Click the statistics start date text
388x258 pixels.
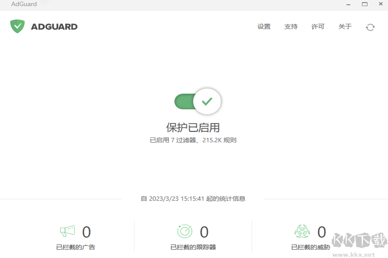click(193, 198)
